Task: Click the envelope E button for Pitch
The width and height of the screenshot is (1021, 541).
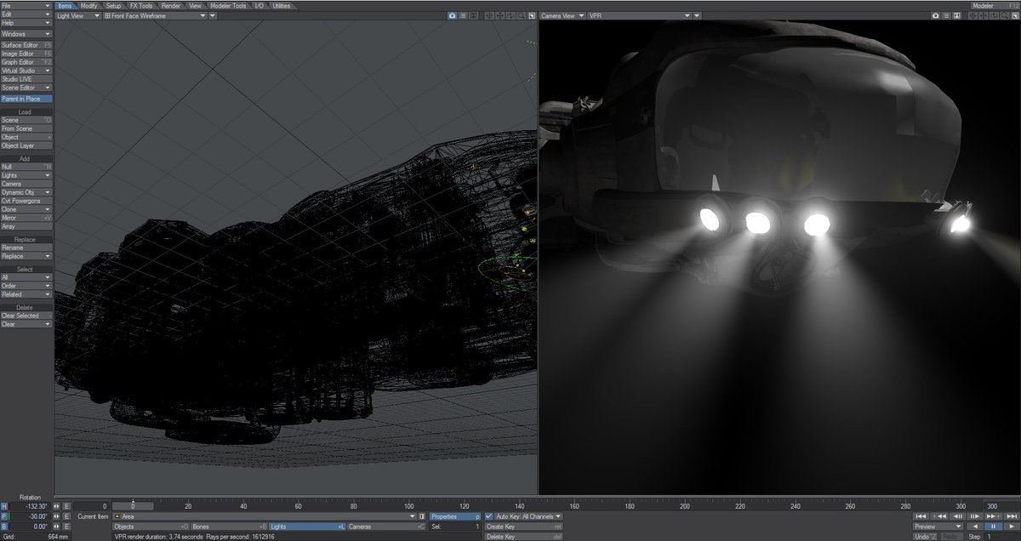Action: click(x=66, y=516)
